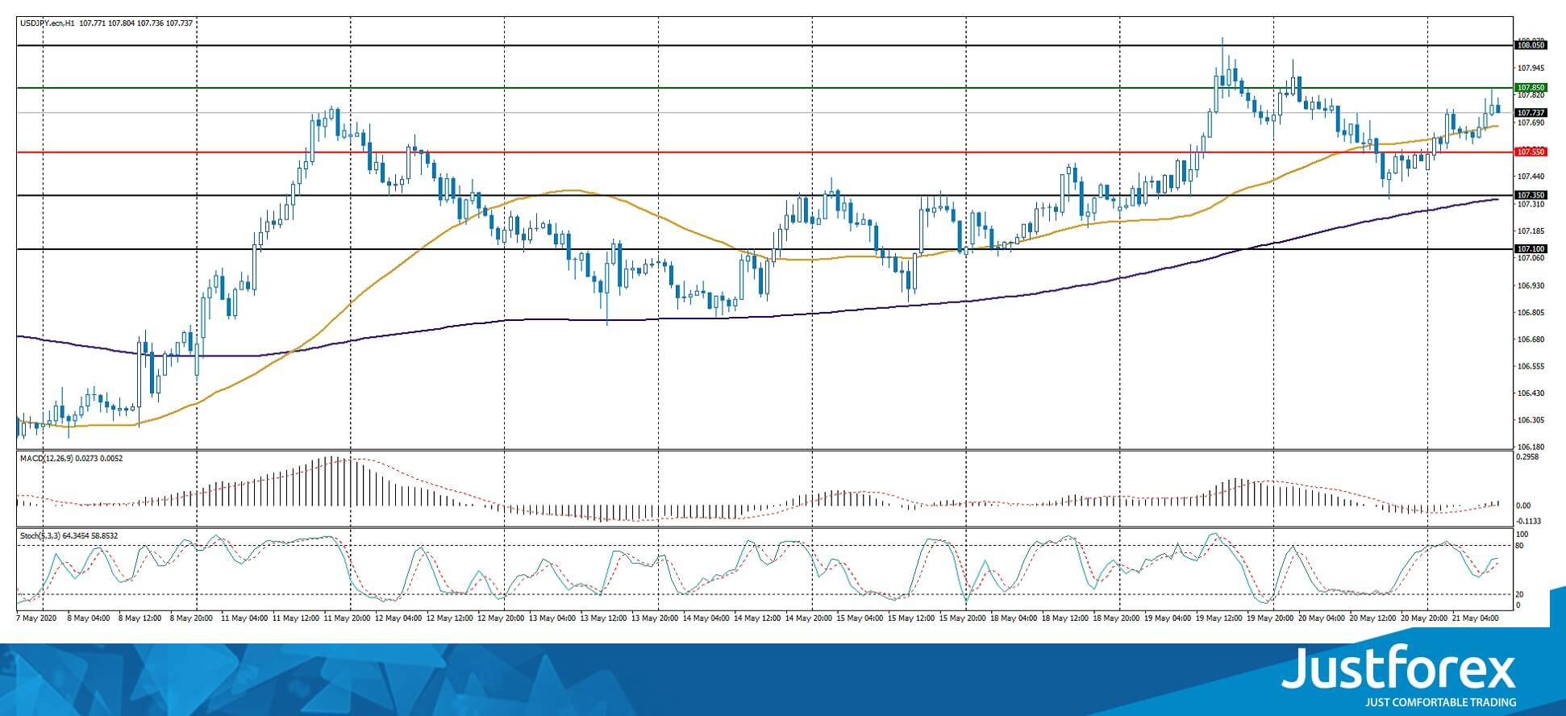Click the 107.945 price axis value
The width and height of the screenshot is (1566, 716).
coord(1531,68)
